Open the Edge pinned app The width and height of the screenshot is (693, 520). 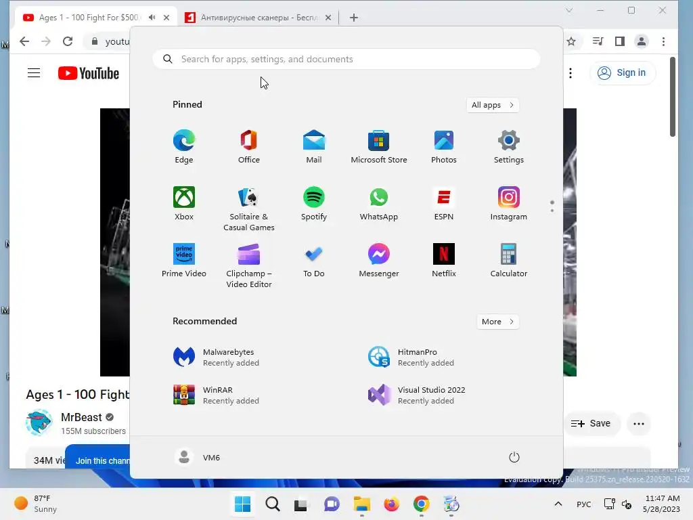[184, 146]
